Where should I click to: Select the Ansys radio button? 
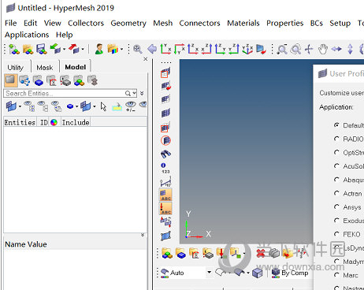336,207
